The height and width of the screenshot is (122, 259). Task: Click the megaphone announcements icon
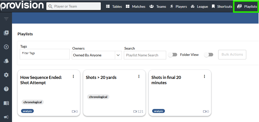point(6,117)
